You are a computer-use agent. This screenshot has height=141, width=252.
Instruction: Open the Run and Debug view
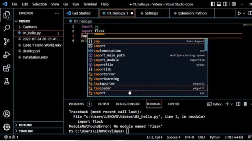click(x=7, y=55)
